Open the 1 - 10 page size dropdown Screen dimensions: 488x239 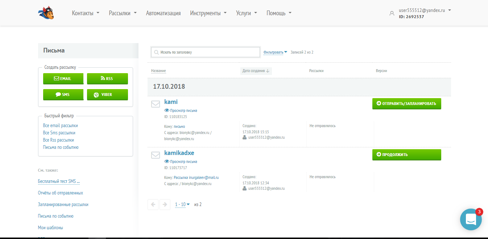[182, 205]
